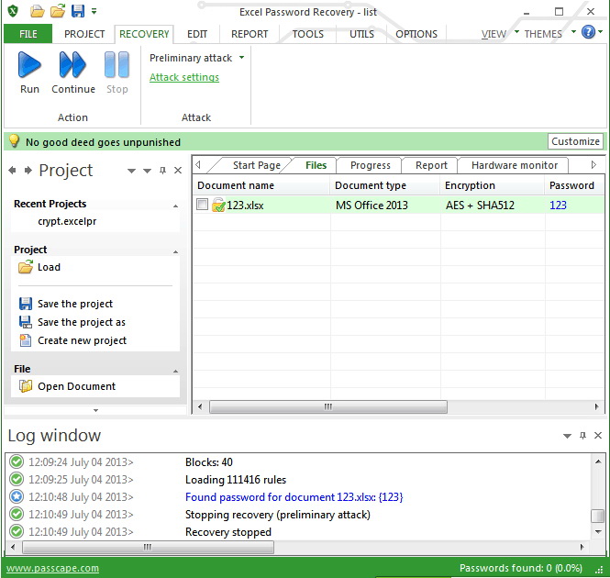Click the Save the project as icon
Screen dimensions: 610x578
click(x=26, y=322)
